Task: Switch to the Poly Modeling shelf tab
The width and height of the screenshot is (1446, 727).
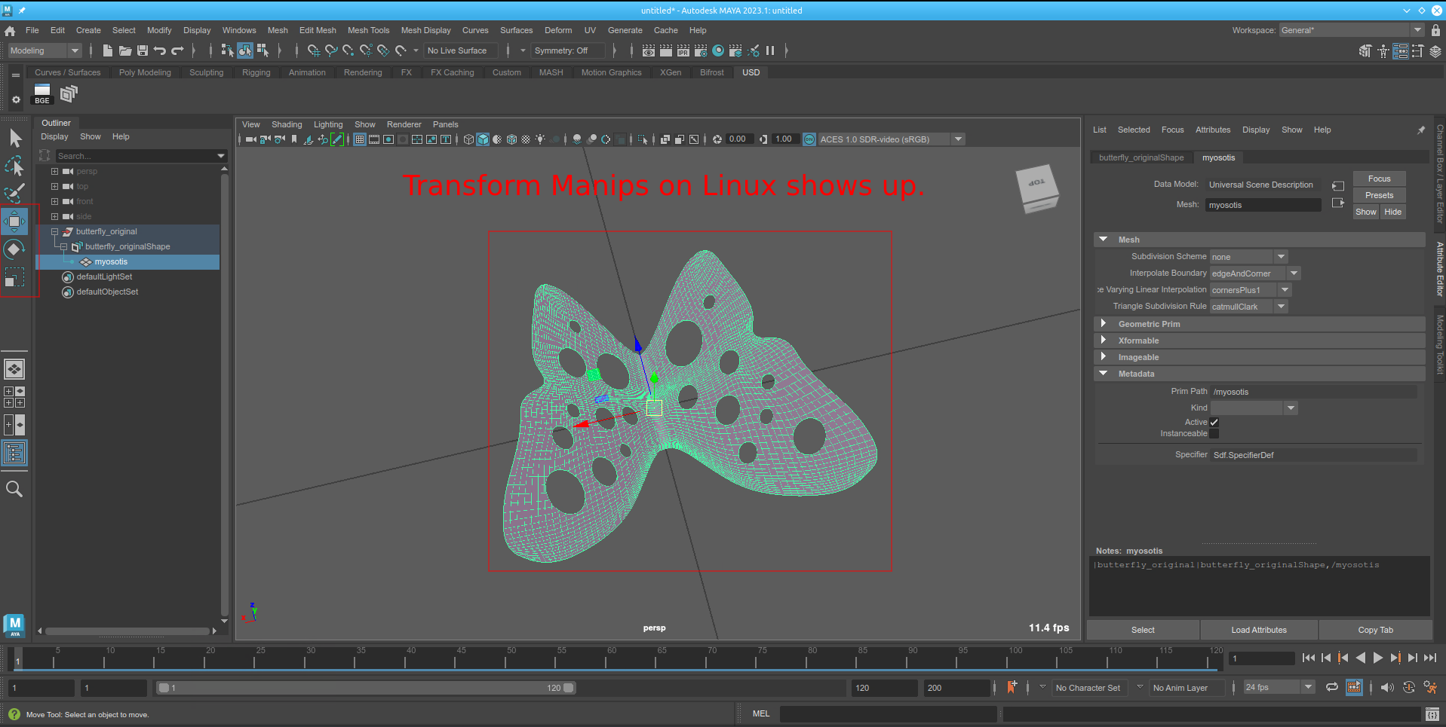Action: (145, 72)
